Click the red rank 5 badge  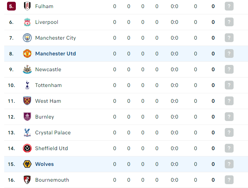pyautogui.click(x=11, y=6)
